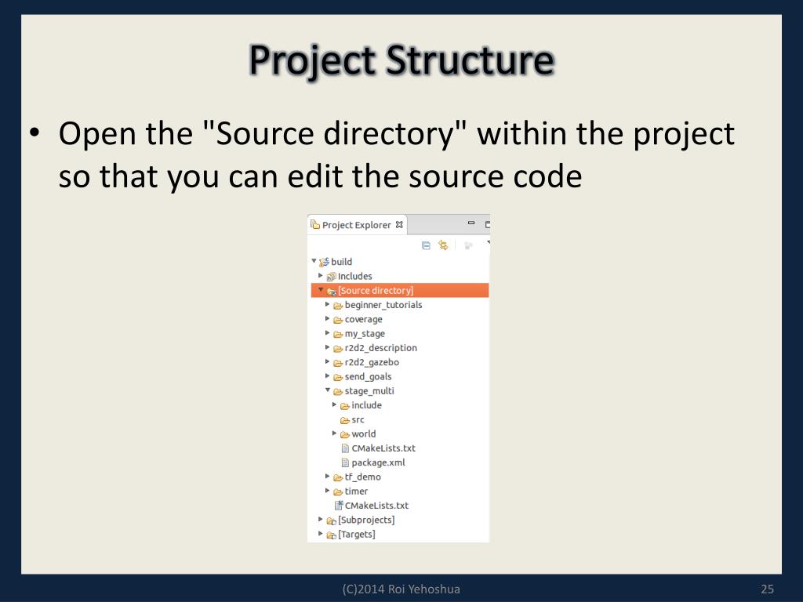Screen dimensions: 803x602
Task: Click the Includes folder icon
Action: (x=332, y=277)
